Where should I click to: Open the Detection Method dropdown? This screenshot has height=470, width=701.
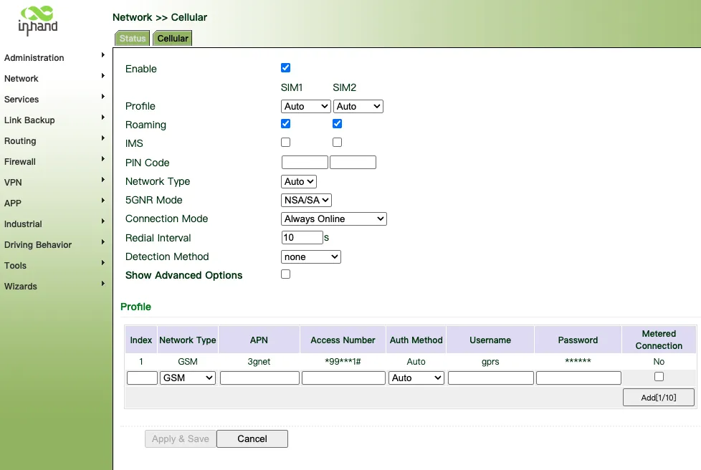[x=311, y=257]
